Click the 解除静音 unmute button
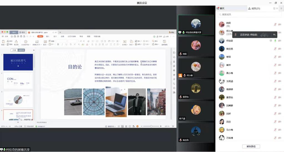 251,146
